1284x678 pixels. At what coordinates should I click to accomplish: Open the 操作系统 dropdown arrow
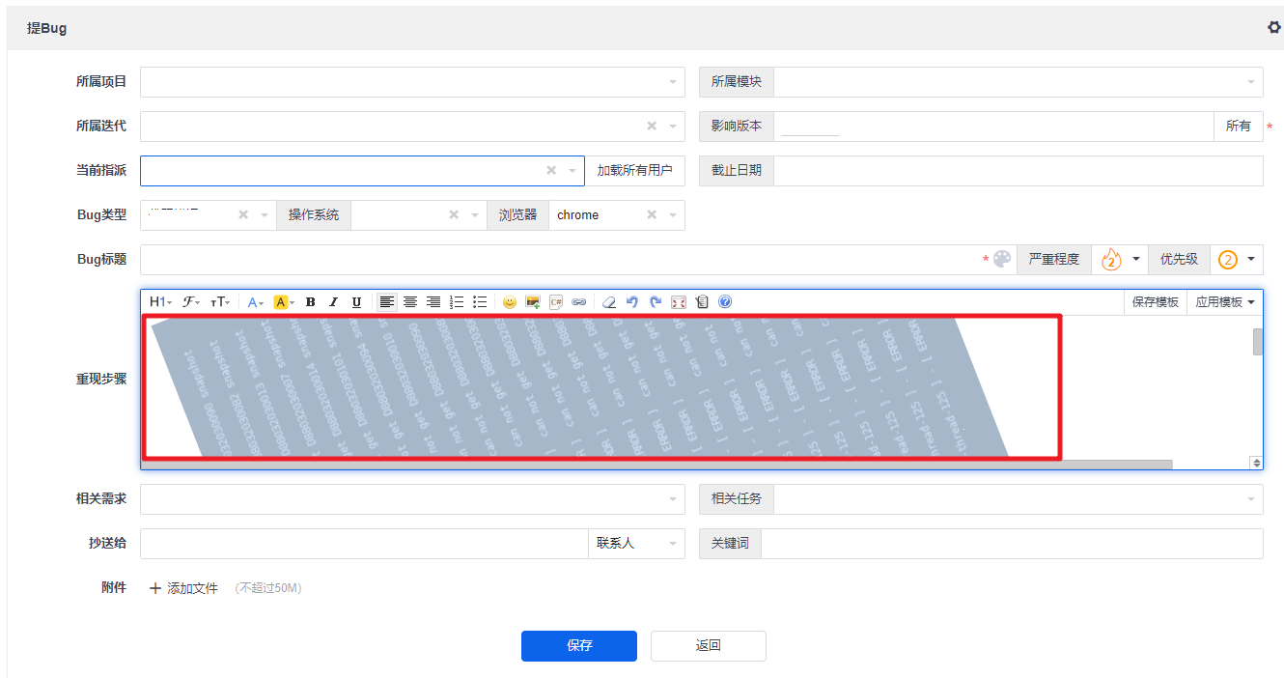click(474, 215)
